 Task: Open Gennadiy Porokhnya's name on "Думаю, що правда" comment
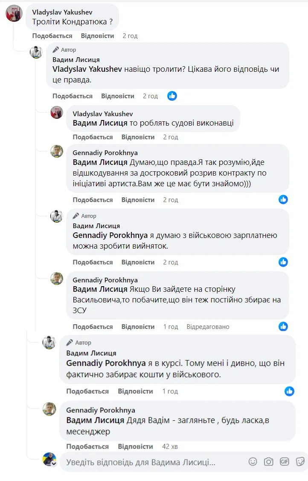(105, 153)
